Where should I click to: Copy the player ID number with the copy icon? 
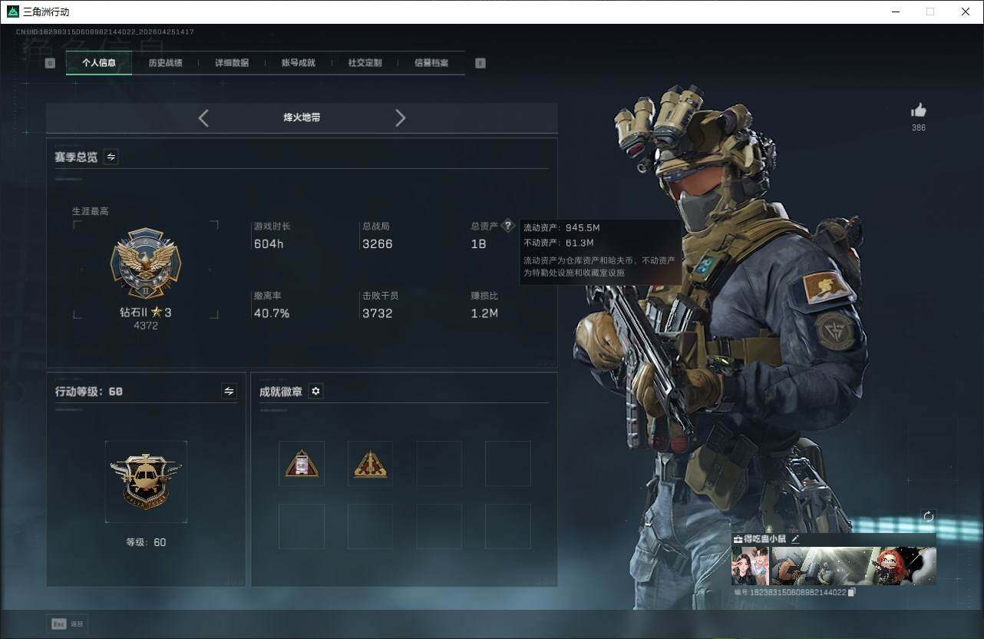pyautogui.click(x=852, y=592)
